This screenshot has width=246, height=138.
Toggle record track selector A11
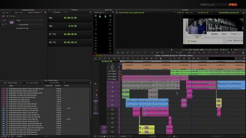[113, 100]
